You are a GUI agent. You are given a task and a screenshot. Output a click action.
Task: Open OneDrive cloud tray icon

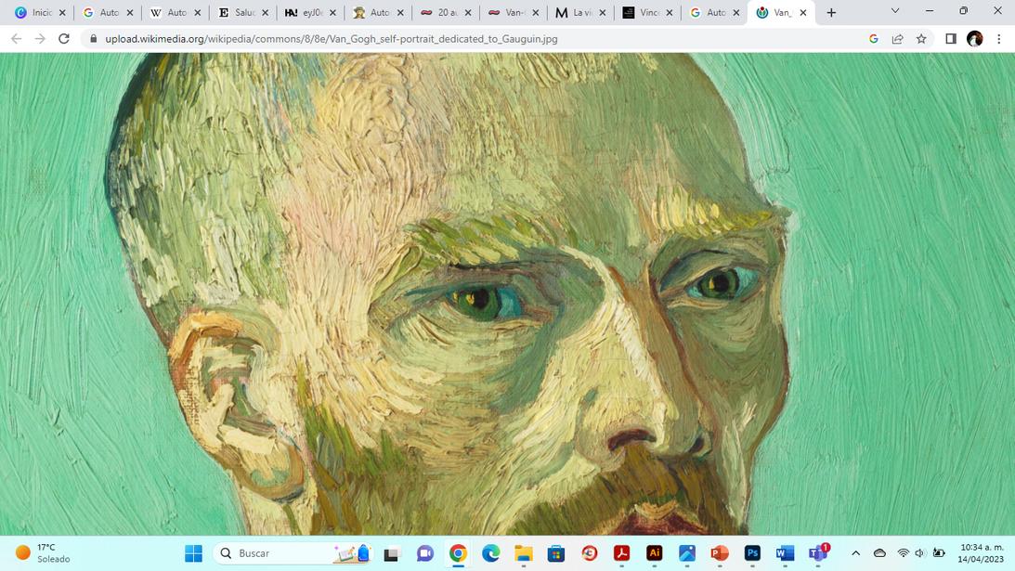(879, 553)
